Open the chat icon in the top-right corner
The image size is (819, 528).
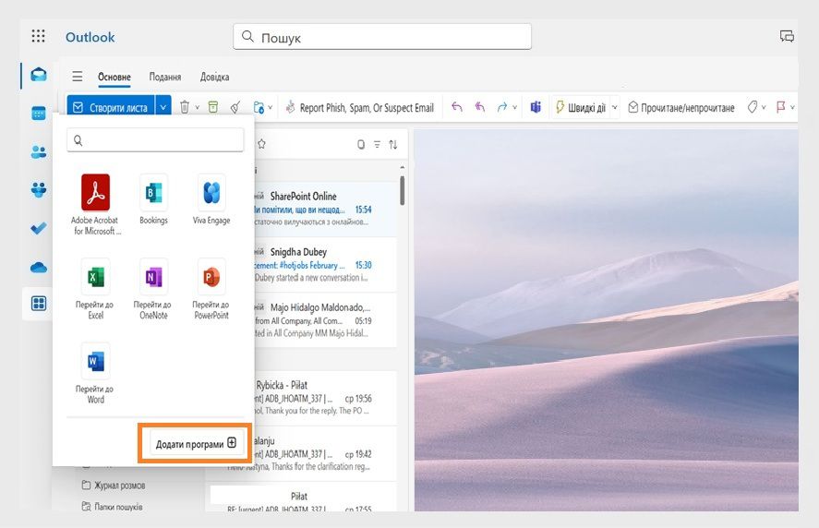[x=787, y=36]
